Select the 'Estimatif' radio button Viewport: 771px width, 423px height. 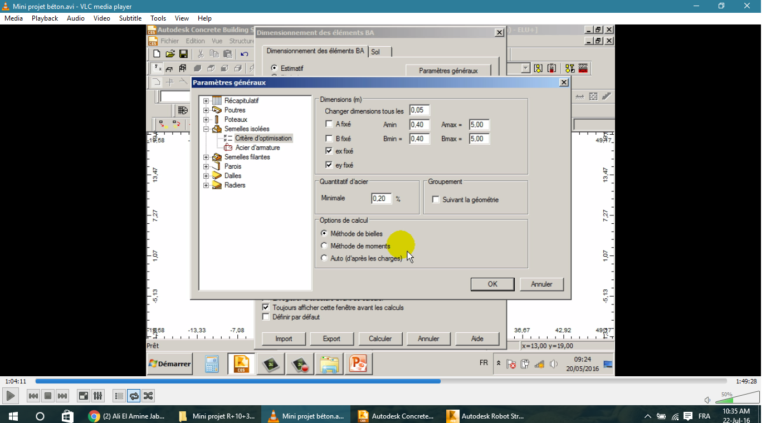(x=274, y=68)
